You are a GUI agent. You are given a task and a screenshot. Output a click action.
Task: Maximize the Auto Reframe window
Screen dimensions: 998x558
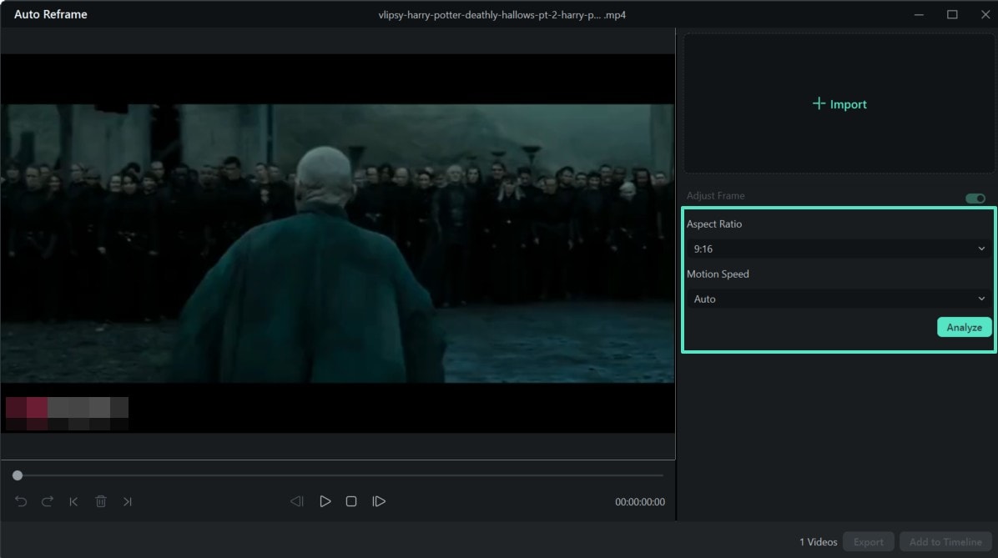952,14
